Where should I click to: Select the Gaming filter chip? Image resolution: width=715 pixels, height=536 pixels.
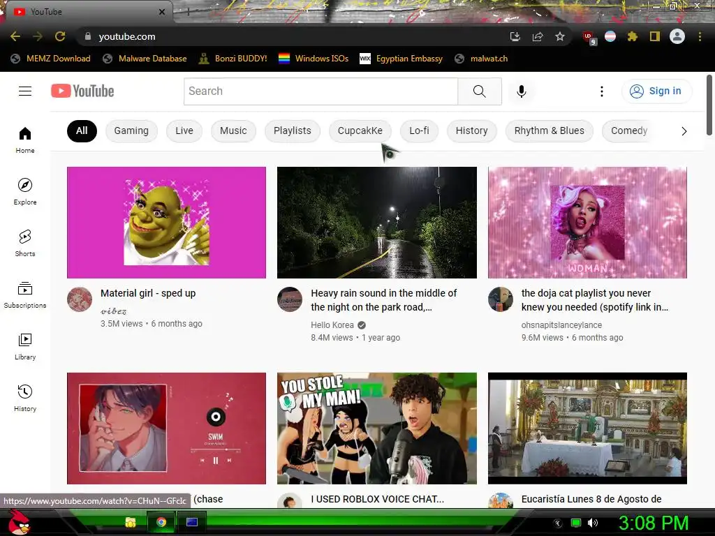pyautogui.click(x=131, y=131)
